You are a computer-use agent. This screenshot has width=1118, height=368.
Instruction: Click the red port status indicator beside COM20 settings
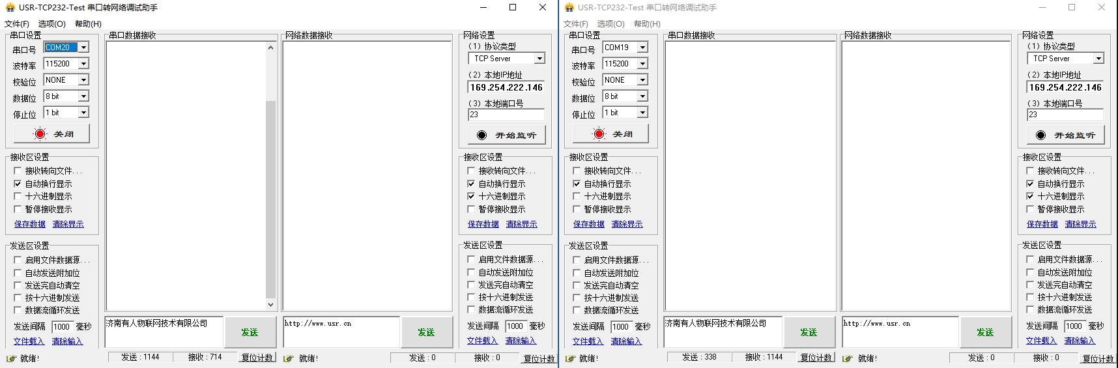pos(40,134)
